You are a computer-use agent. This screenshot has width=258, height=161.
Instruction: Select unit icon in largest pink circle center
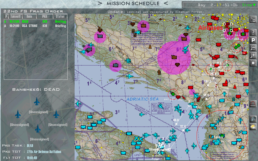tap(174, 57)
